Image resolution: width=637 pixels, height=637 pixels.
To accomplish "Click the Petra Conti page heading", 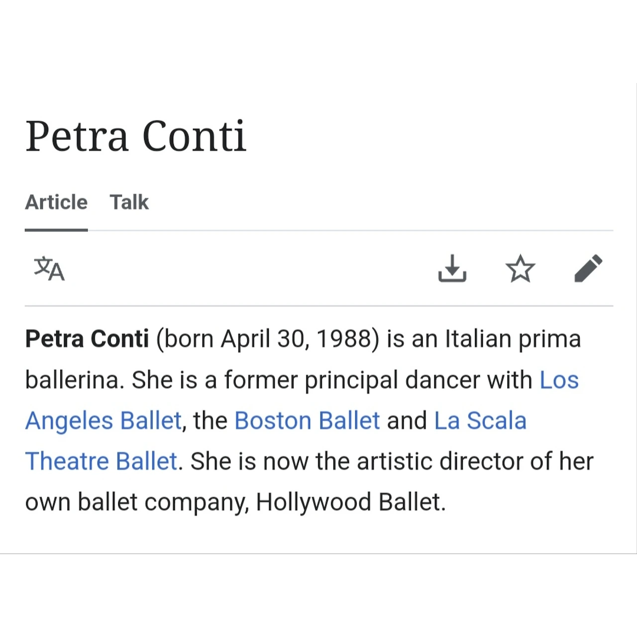I will (x=136, y=136).
